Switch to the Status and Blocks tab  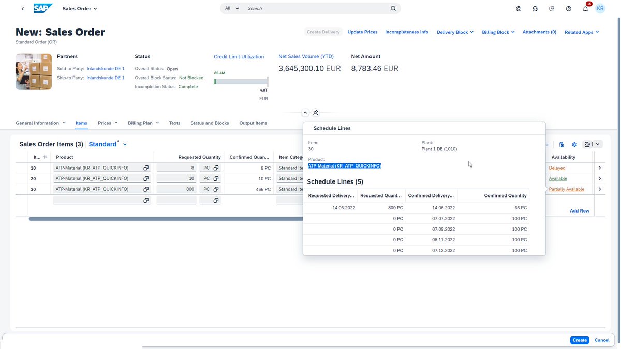210,123
